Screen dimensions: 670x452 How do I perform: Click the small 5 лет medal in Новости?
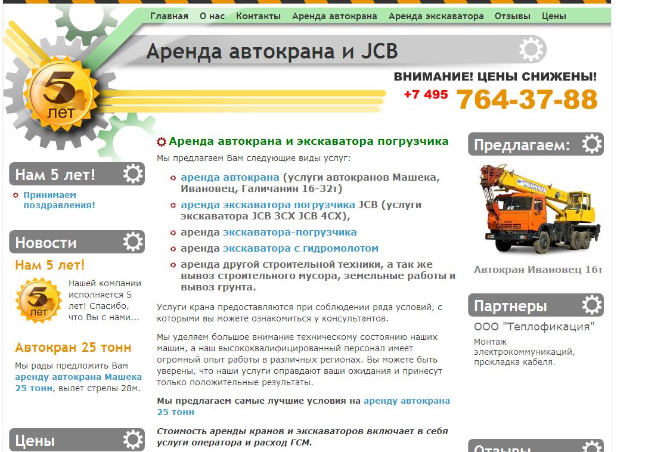39,301
